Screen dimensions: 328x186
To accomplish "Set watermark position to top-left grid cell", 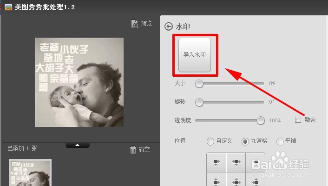I will [216, 163].
